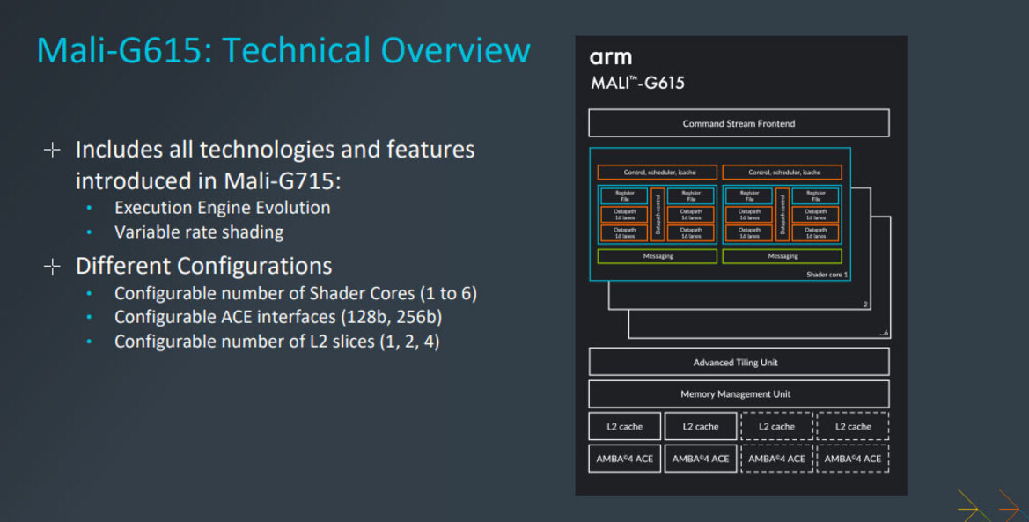The height and width of the screenshot is (522, 1029).
Task: Click the left green Messaging block
Action: 658,256
